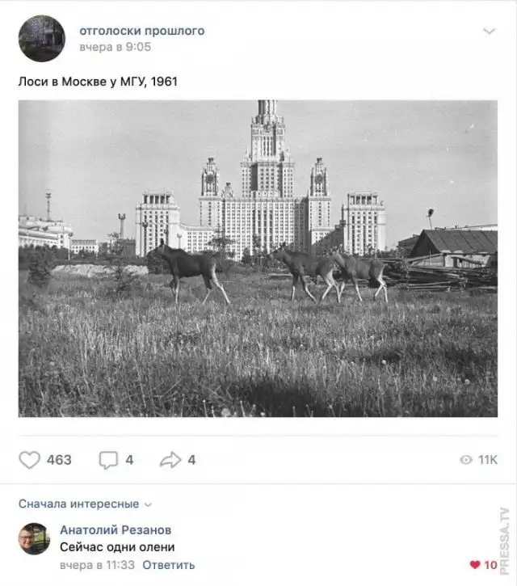
Task: Click the comments count number 4
Action: (129, 460)
